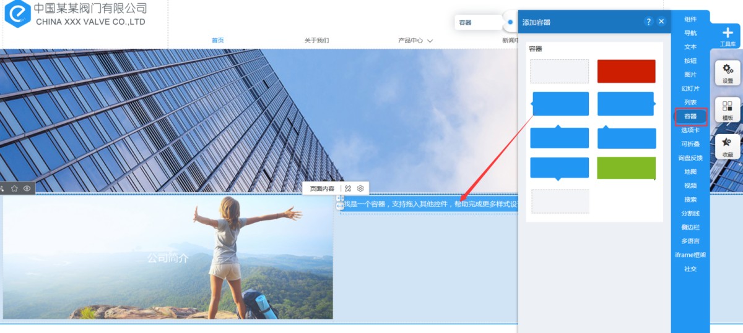Open the 关于我们 navigation item
This screenshot has width=743, height=333.
pyautogui.click(x=316, y=41)
